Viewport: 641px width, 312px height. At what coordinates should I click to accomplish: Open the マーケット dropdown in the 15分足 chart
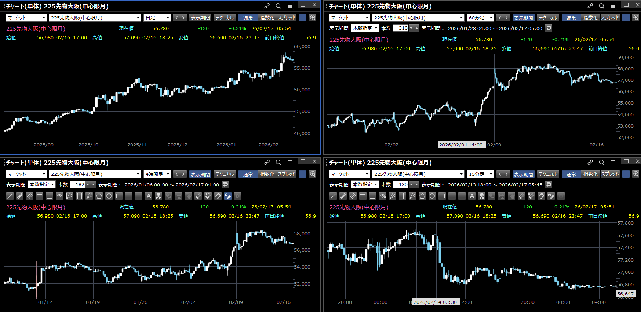tap(349, 174)
